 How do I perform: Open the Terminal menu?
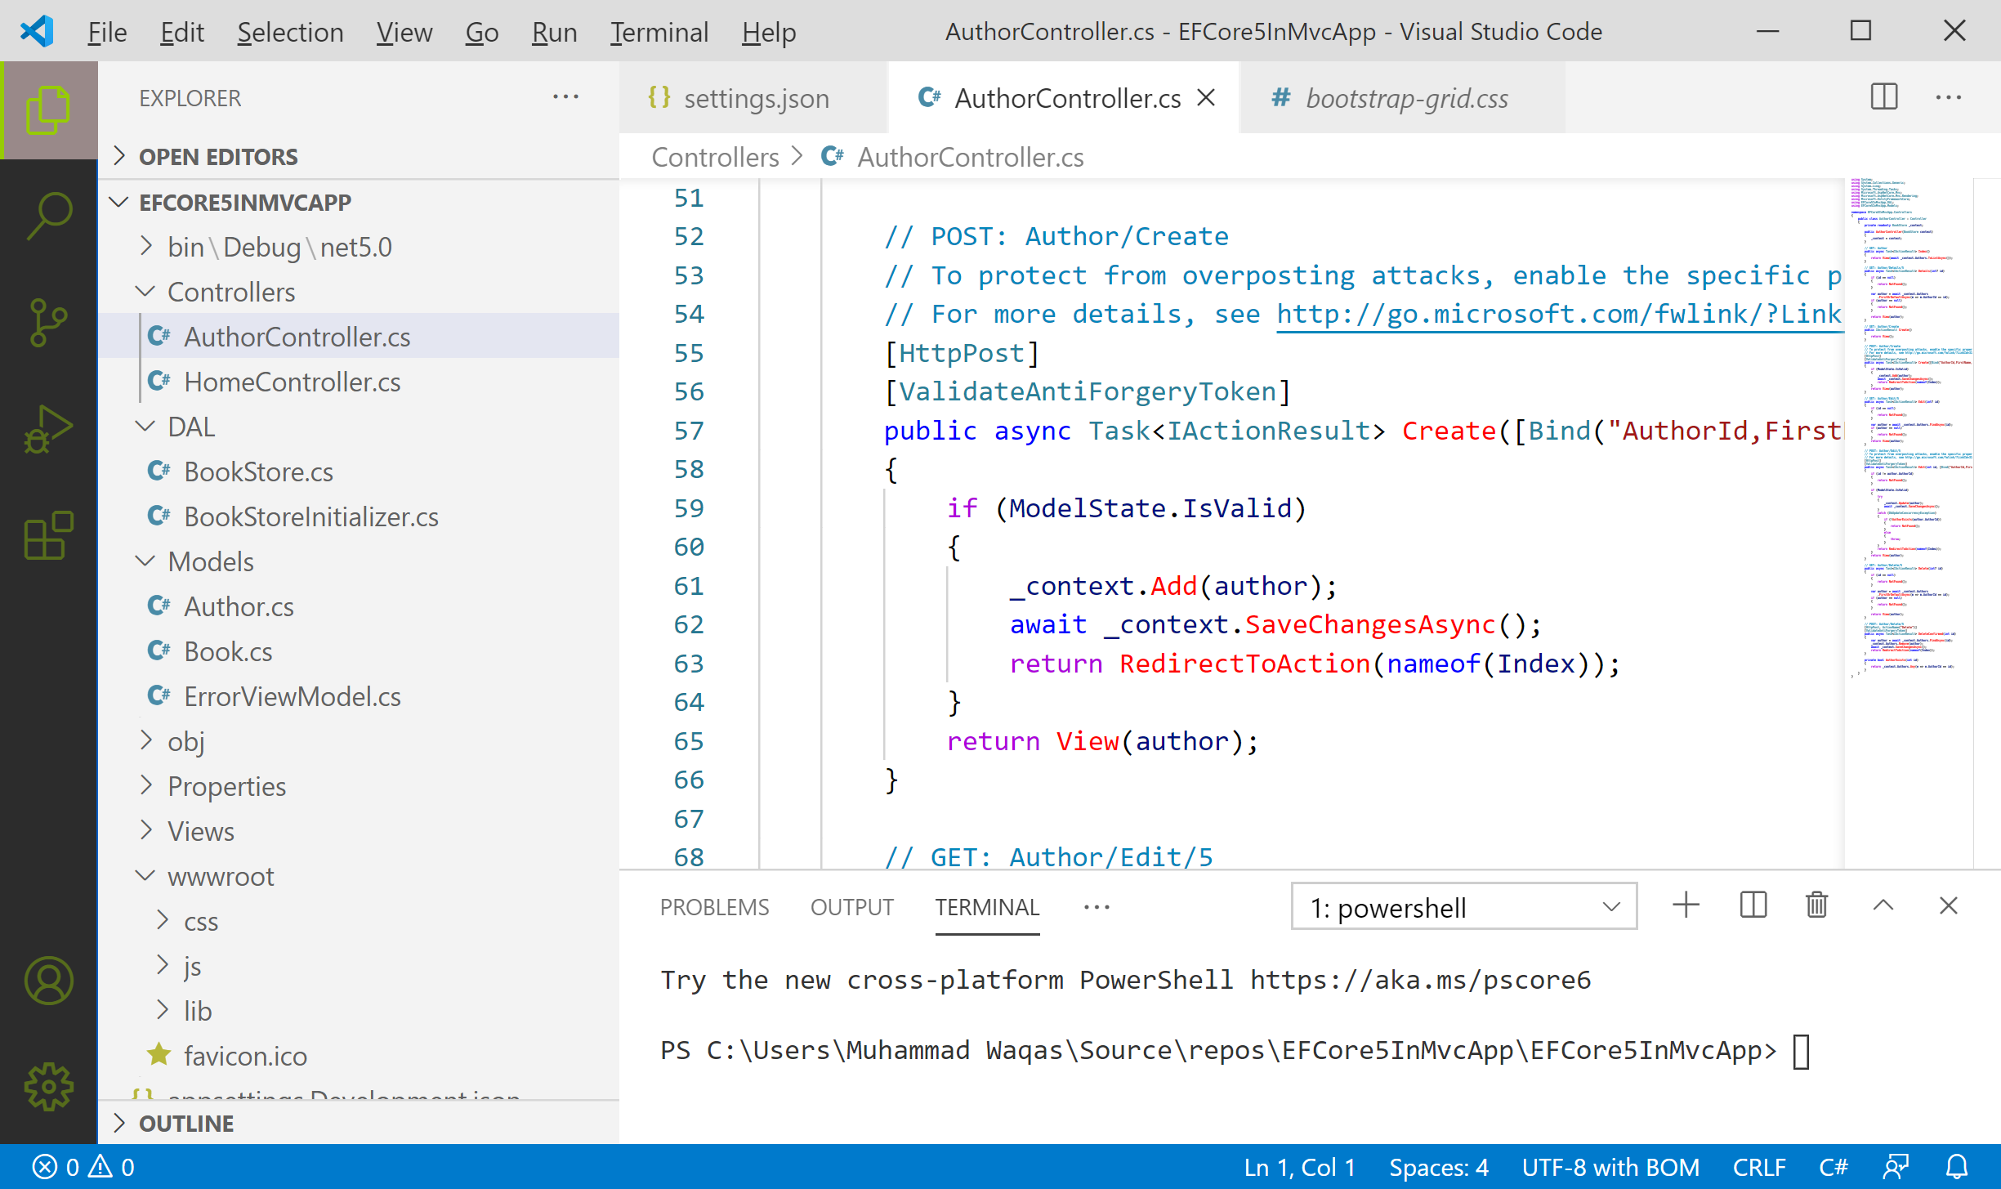[x=659, y=33]
